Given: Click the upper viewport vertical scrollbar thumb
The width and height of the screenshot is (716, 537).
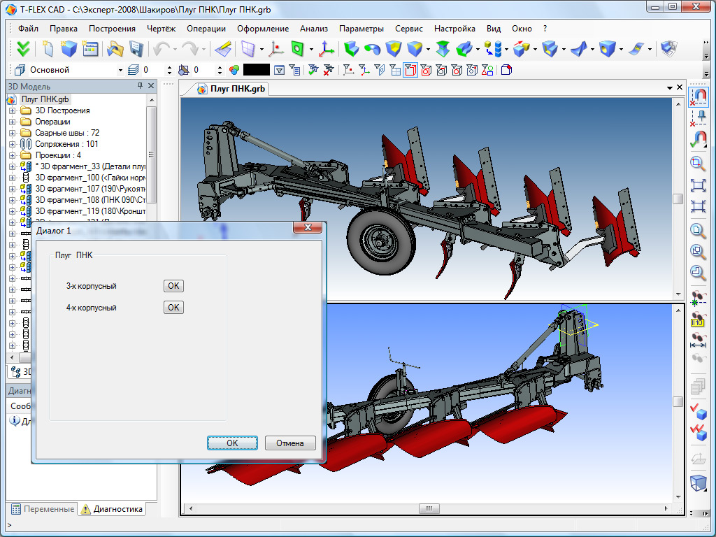Looking at the screenshot, I should [x=678, y=199].
